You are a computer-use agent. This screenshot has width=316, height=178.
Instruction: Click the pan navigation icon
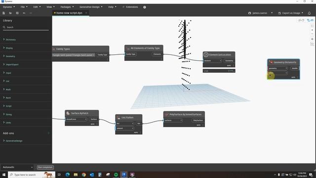312,39
